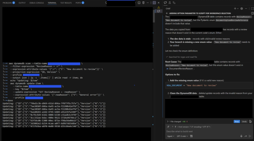Select the chat terminal entry icon
The image size is (254, 141).
click(158, 11)
